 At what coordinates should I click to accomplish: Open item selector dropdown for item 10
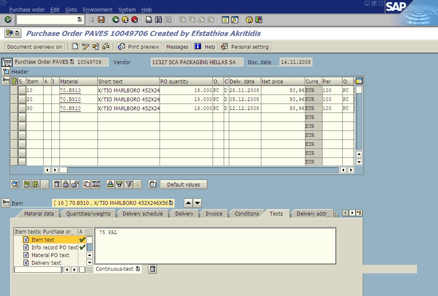point(171,203)
